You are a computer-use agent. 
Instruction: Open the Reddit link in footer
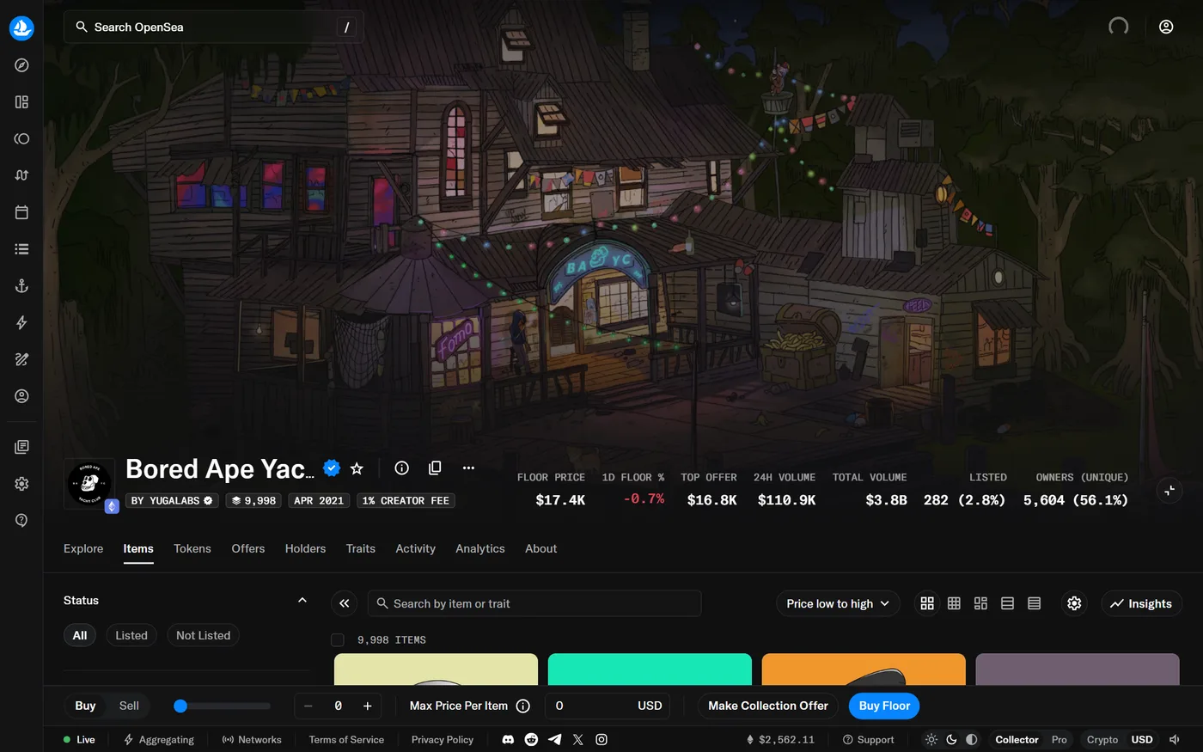pyautogui.click(x=531, y=739)
